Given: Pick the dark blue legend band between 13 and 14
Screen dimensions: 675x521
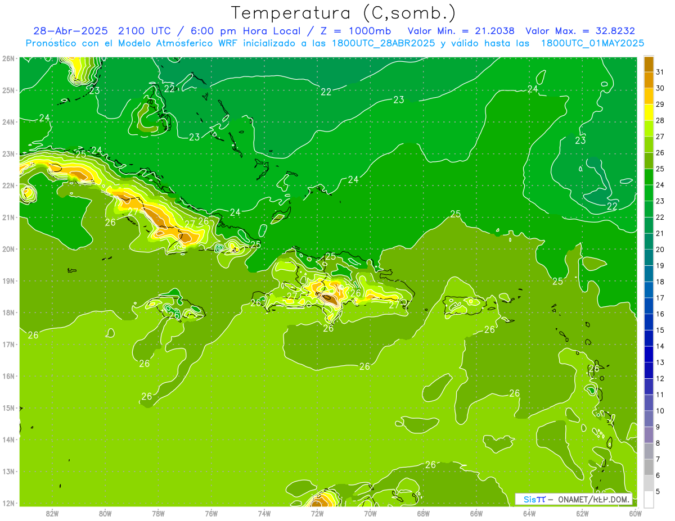Looking at the screenshot, I should 649,354.
